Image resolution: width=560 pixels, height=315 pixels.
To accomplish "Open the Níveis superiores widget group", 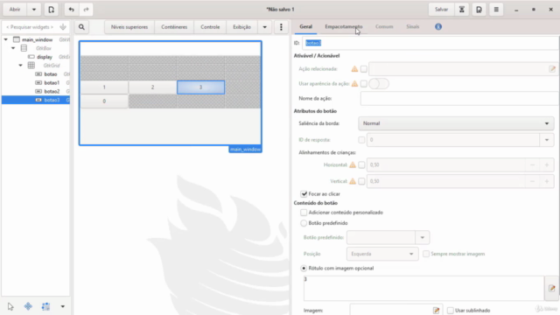I will tap(129, 27).
